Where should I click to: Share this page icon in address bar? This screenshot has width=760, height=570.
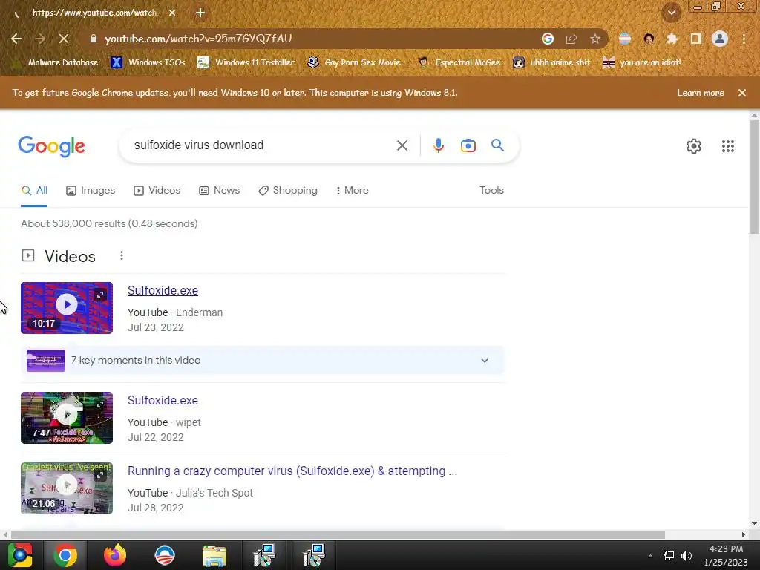tap(571, 39)
